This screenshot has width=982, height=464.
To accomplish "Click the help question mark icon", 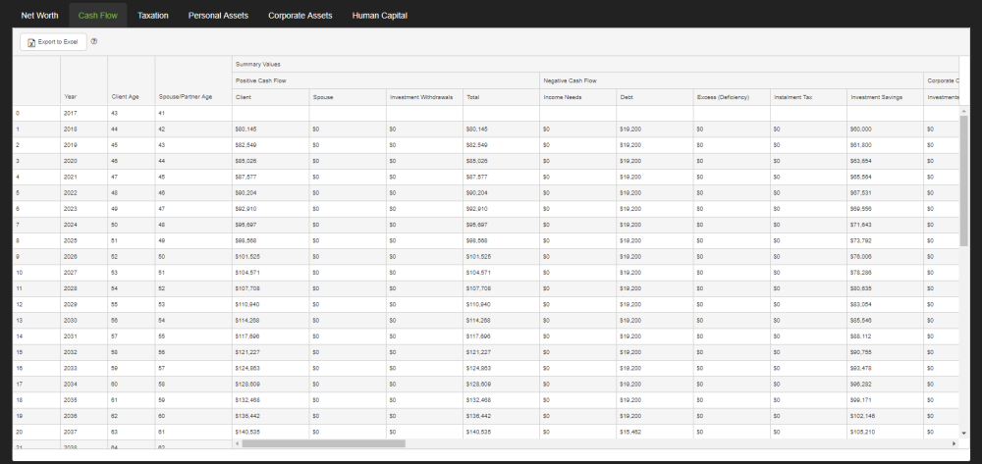I will 94,41.
